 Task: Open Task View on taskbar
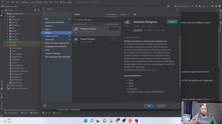point(98,121)
